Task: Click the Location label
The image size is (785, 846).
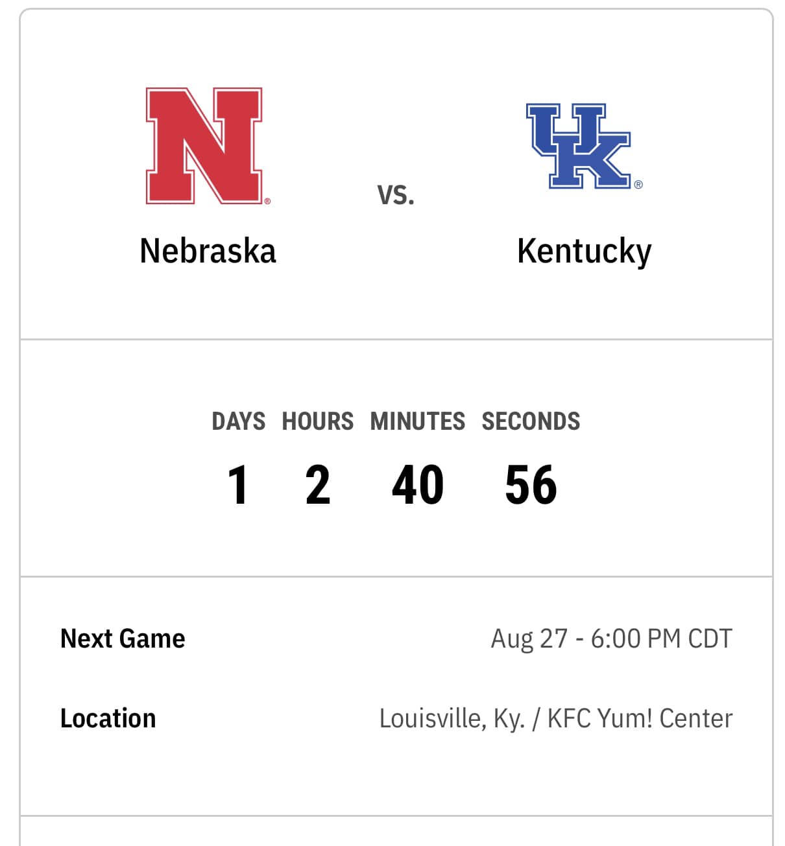Action: click(x=108, y=718)
